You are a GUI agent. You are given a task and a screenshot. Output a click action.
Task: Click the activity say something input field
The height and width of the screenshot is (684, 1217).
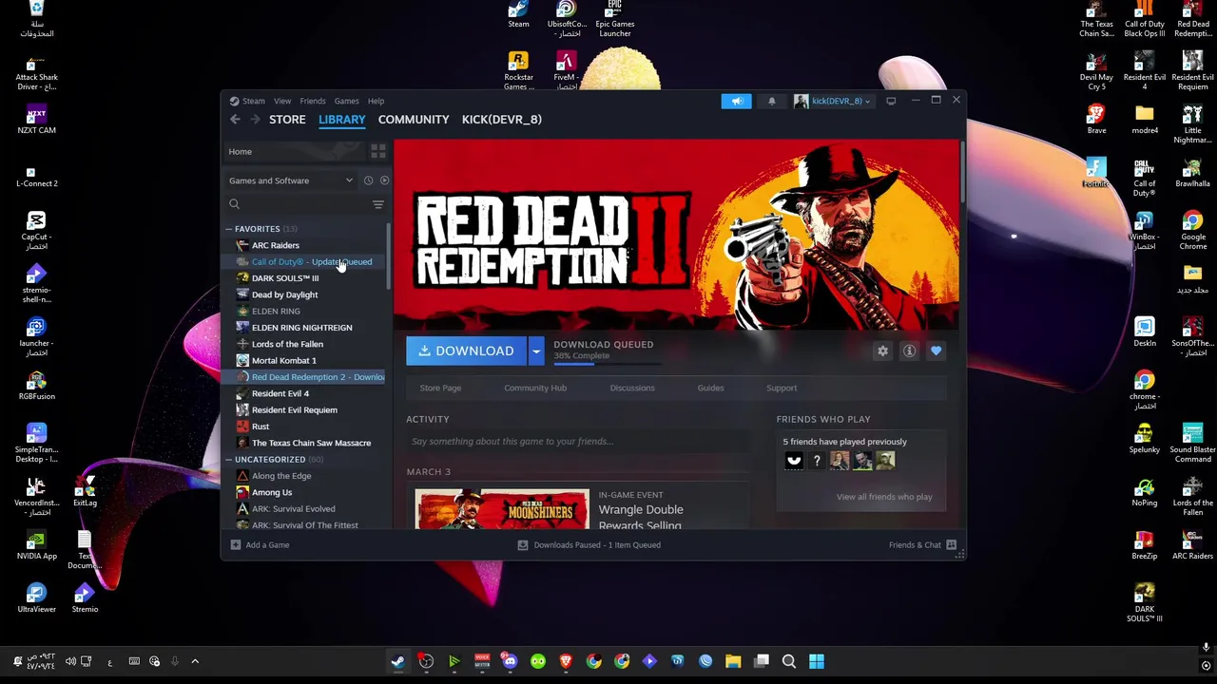pos(578,442)
